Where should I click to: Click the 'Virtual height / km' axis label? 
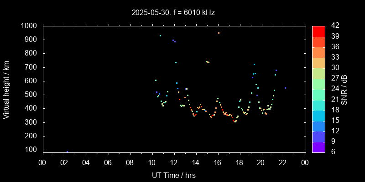click(6, 89)
